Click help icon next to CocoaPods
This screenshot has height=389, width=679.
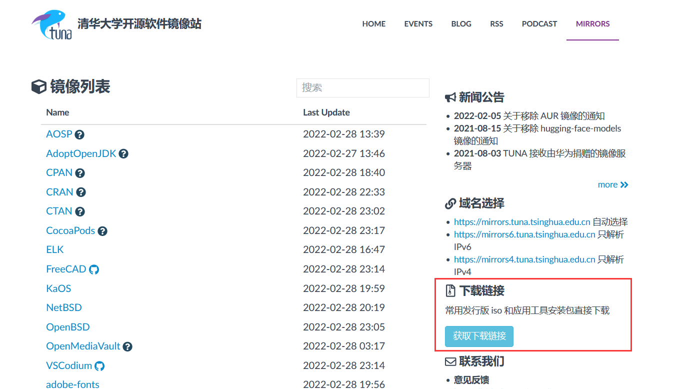[x=102, y=231]
